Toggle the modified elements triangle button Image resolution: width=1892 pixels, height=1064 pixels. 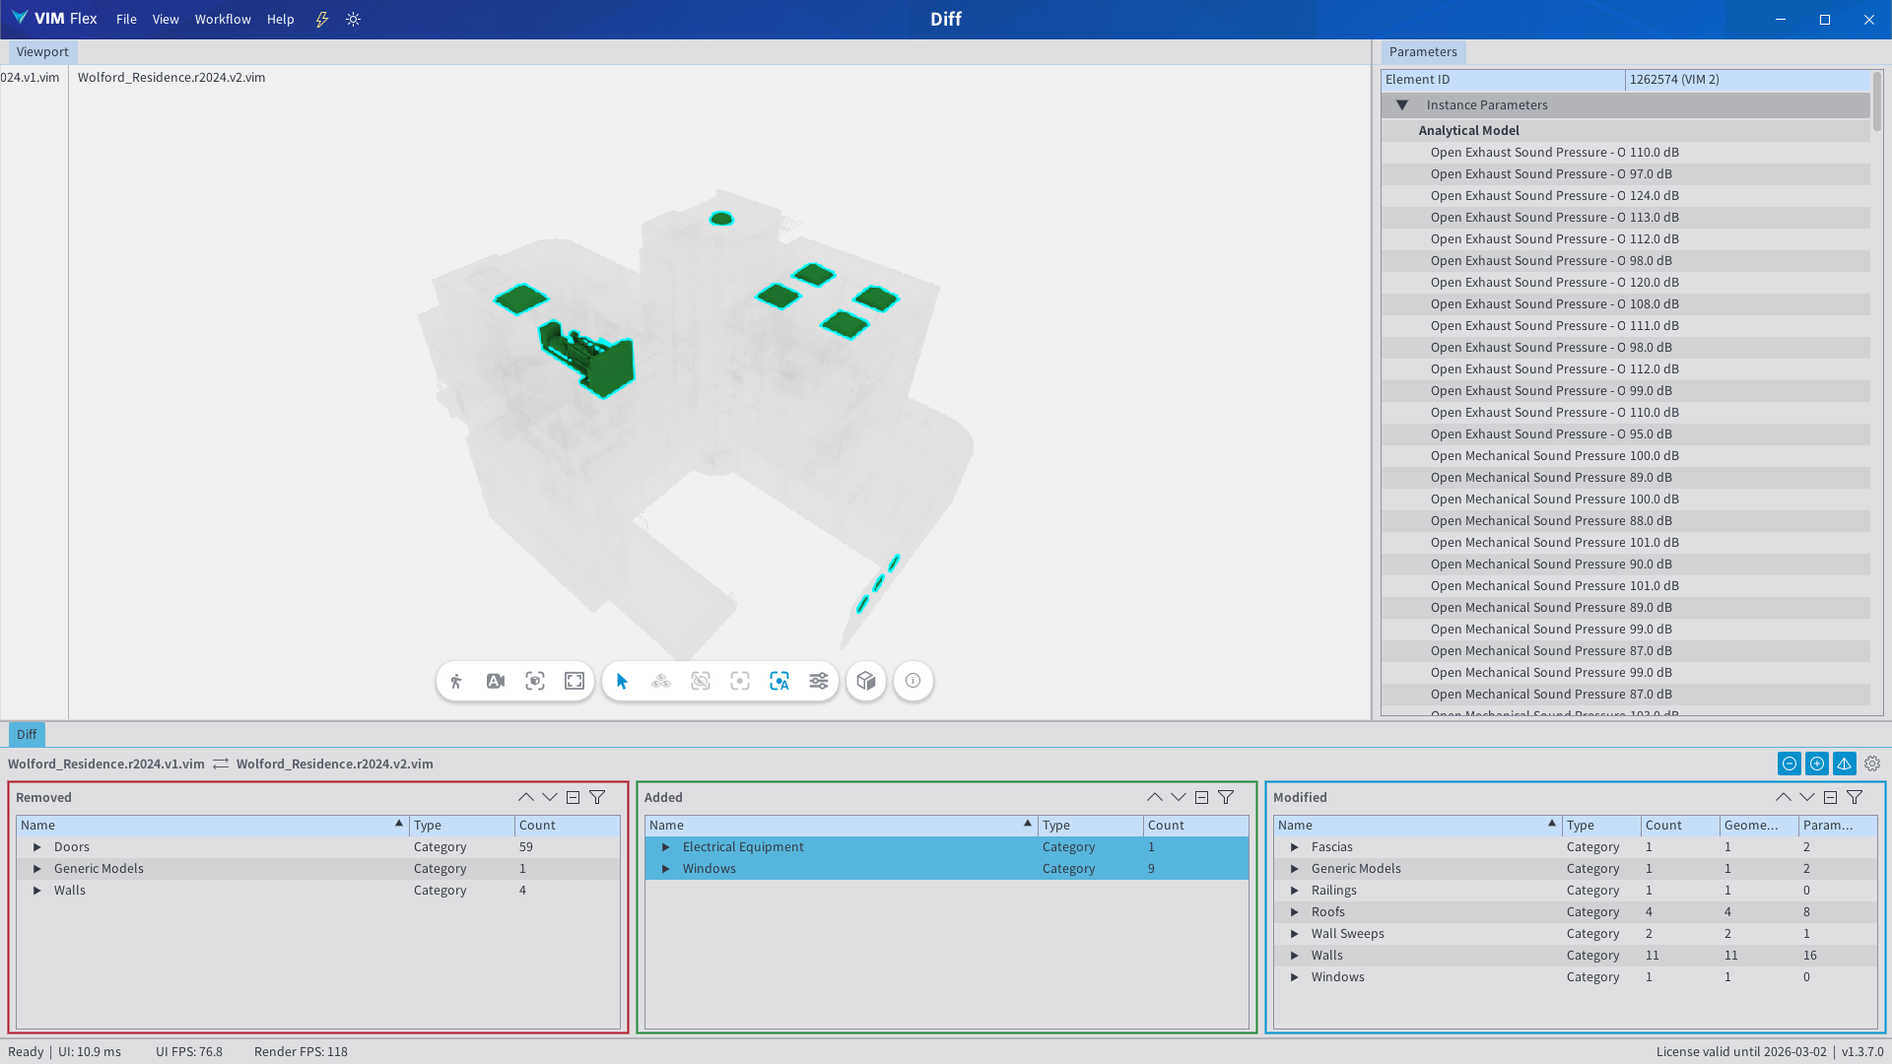coord(1845,764)
